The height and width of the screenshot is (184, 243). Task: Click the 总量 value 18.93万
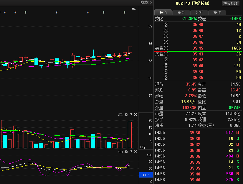pos(189,102)
